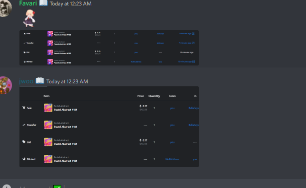
Task: Click the NullAddress link in Favari's image
Action: click(x=136, y=62)
